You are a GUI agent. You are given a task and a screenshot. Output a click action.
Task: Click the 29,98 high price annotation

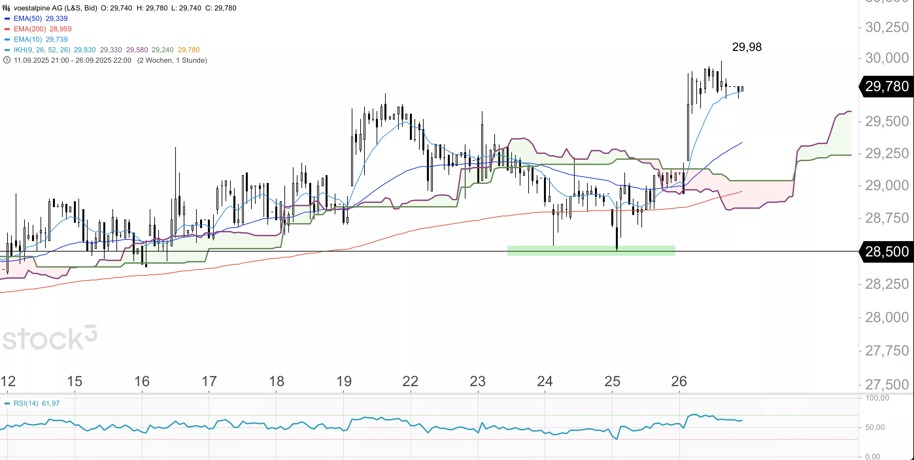click(747, 47)
